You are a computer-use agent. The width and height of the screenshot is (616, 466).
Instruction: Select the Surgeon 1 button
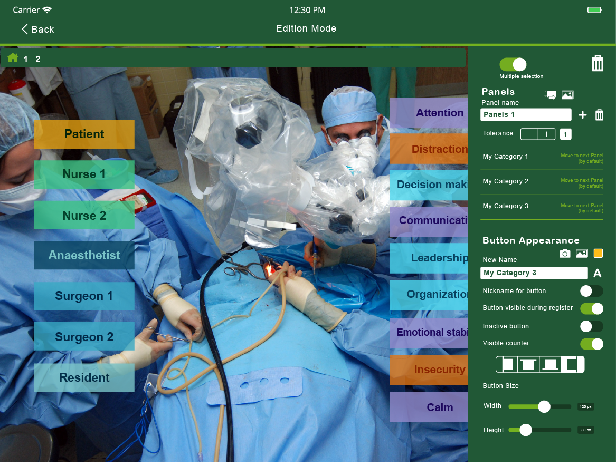(84, 296)
